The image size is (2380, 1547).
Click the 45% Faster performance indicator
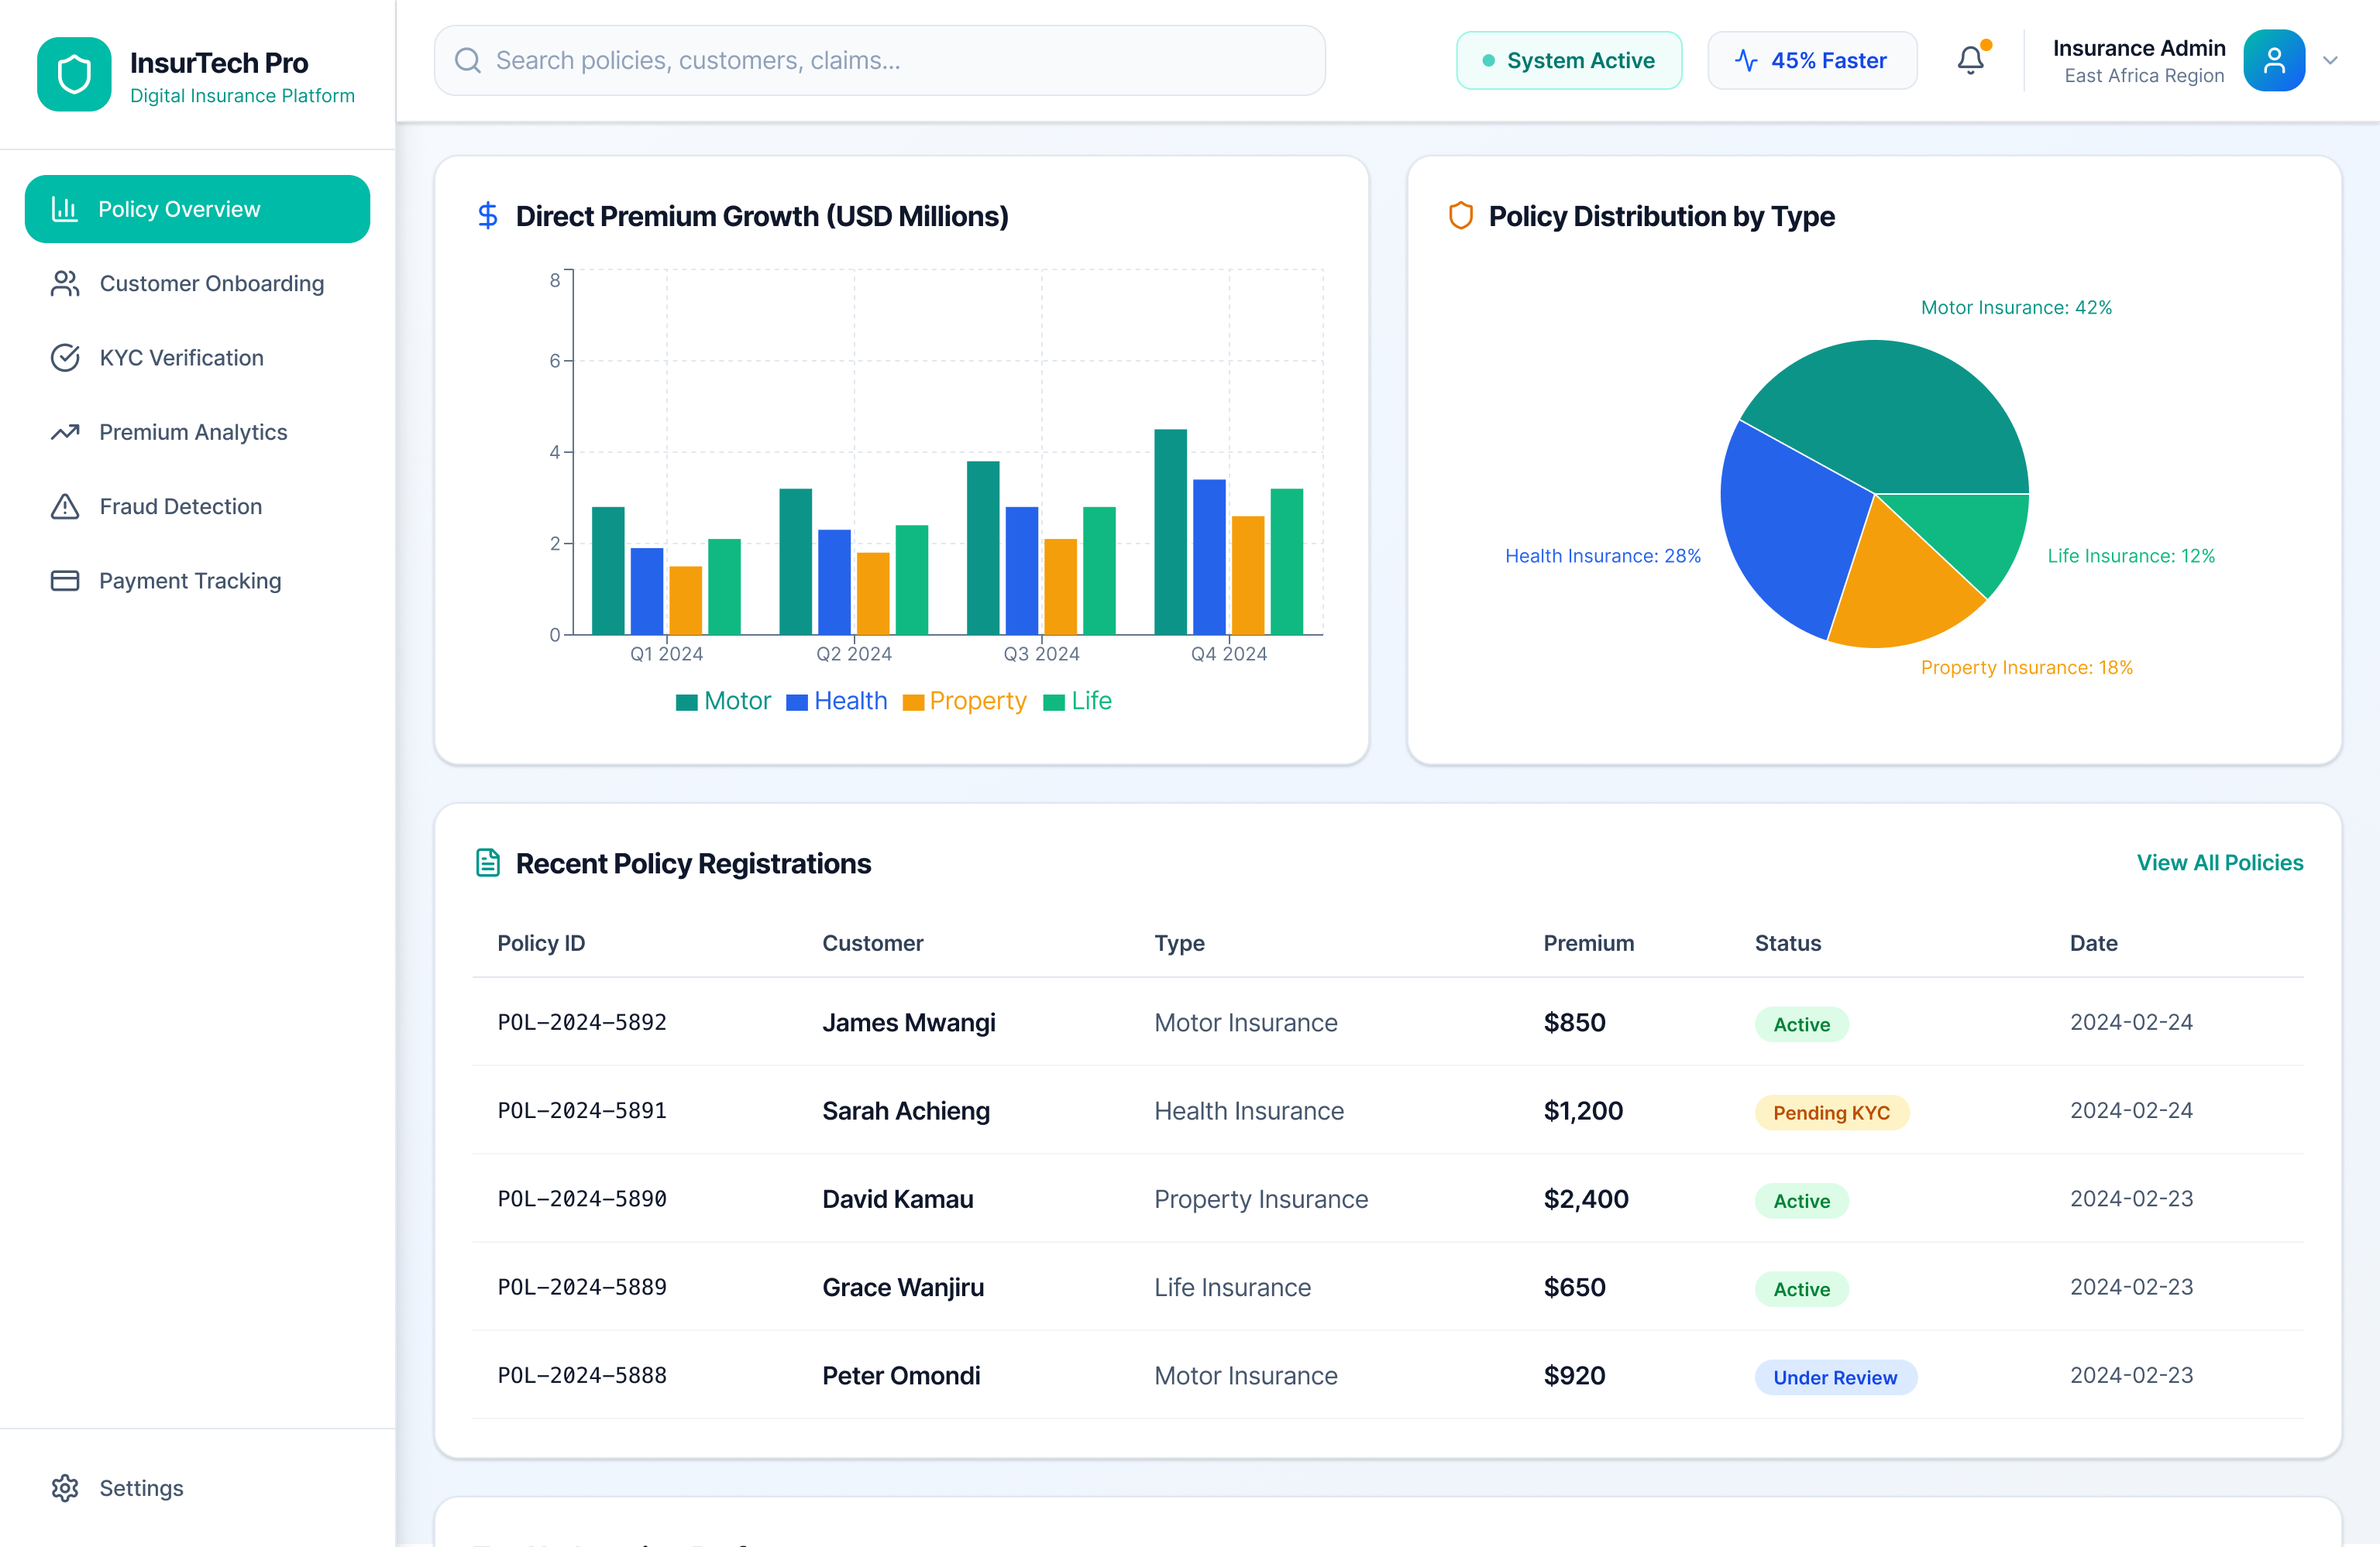tap(1812, 60)
